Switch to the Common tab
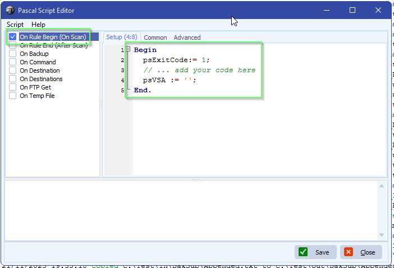This screenshot has height=268, width=394. click(x=155, y=37)
